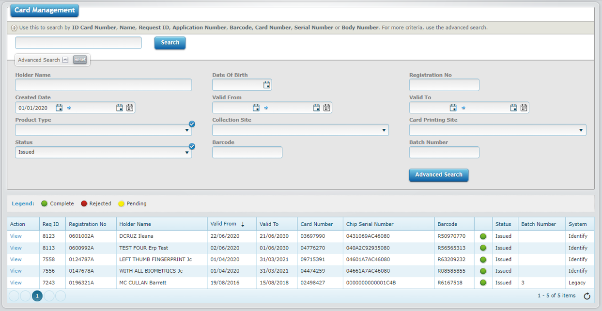Viewport: 602px width, 311px height.
Task: Open the end-date calendar icon for Created Date
Action: click(x=120, y=108)
